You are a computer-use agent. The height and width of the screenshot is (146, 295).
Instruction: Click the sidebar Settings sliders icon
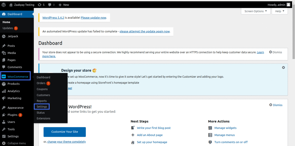(x=3, y=136)
